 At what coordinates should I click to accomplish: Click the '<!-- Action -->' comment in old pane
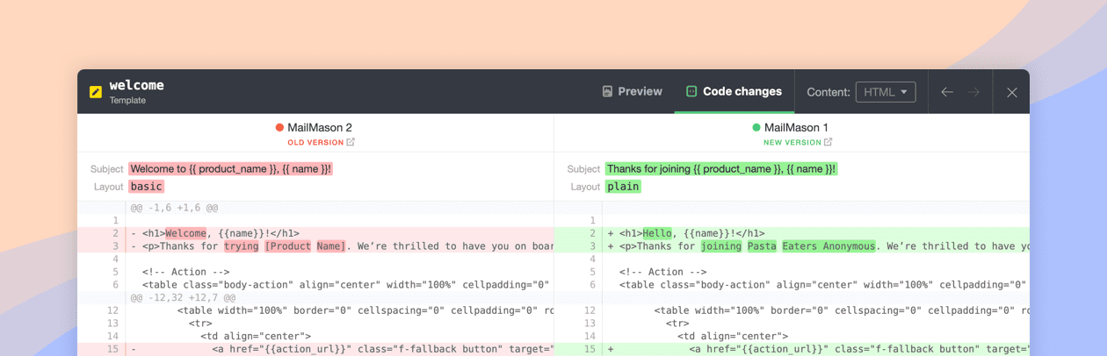(x=185, y=272)
